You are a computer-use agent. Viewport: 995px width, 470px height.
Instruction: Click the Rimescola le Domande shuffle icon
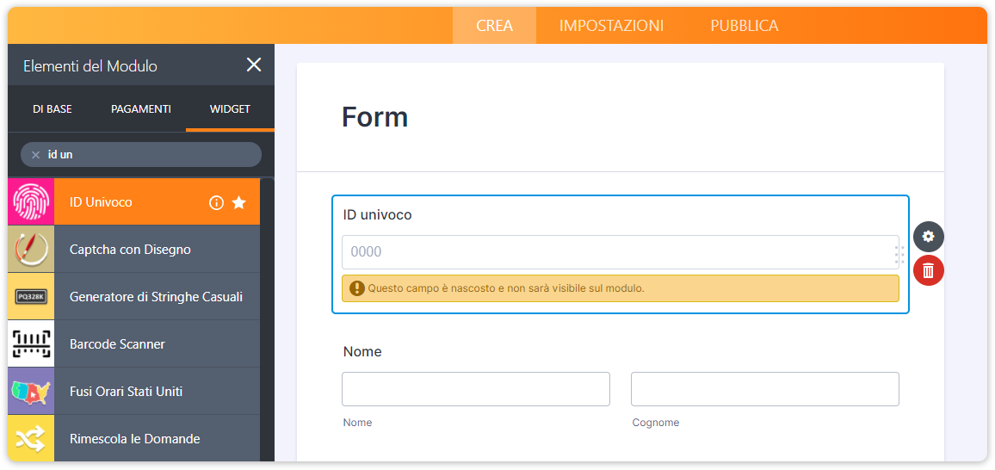click(31, 439)
